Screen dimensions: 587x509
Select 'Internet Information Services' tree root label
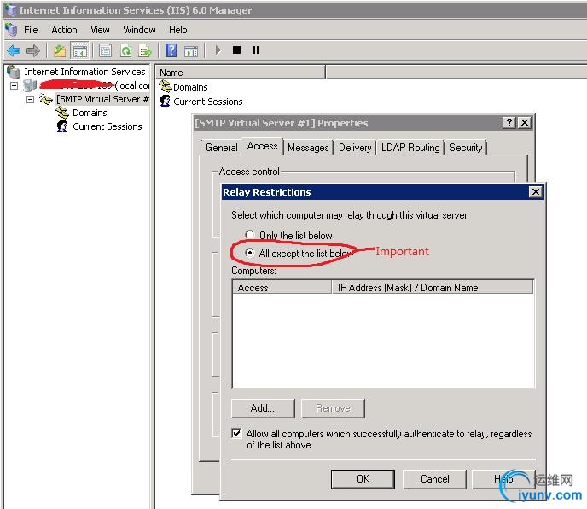click(x=84, y=72)
